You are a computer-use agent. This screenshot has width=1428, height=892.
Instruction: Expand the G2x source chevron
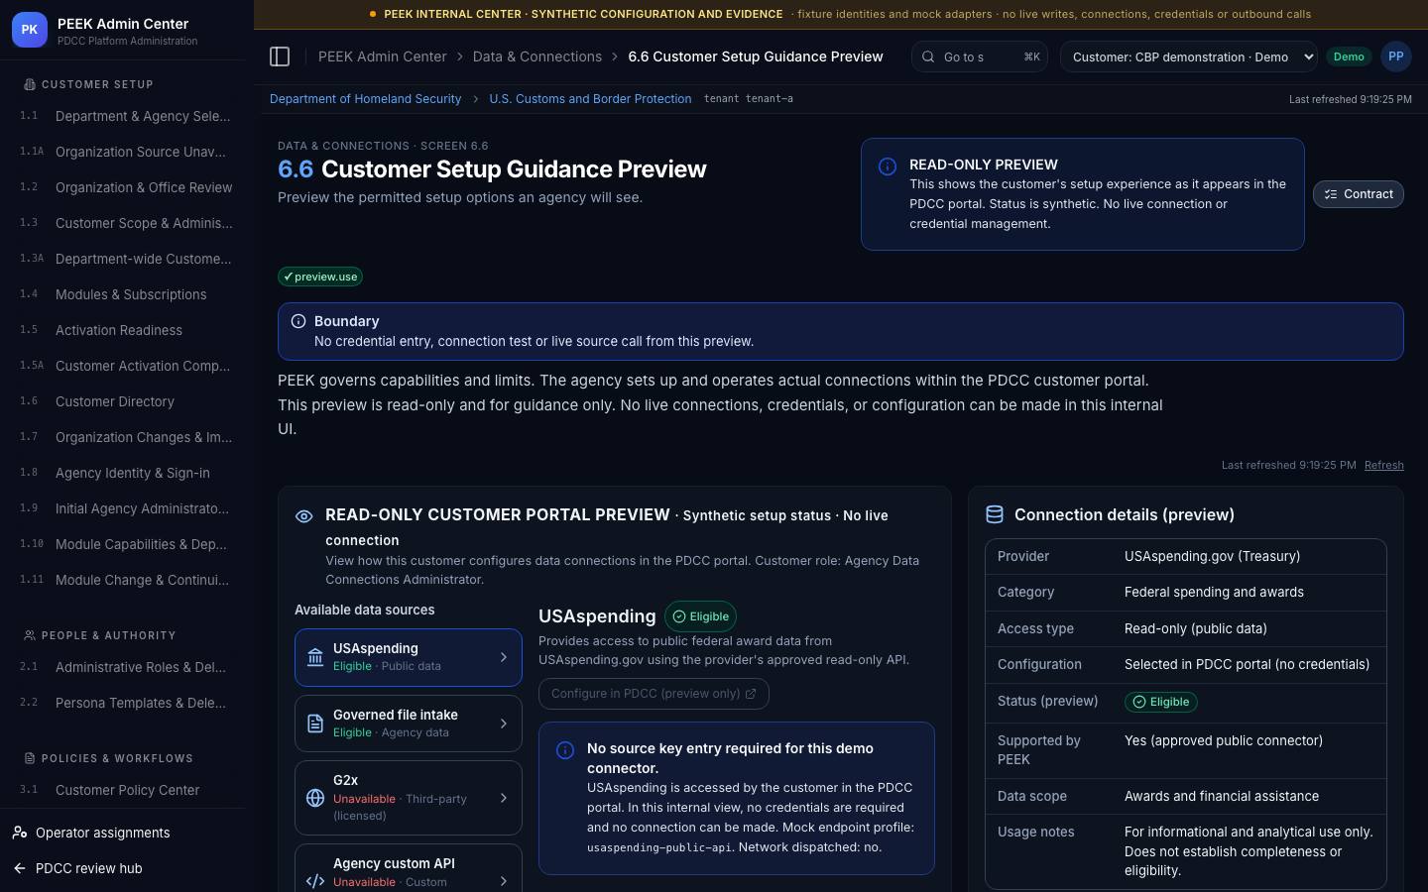tap(504, 798)
